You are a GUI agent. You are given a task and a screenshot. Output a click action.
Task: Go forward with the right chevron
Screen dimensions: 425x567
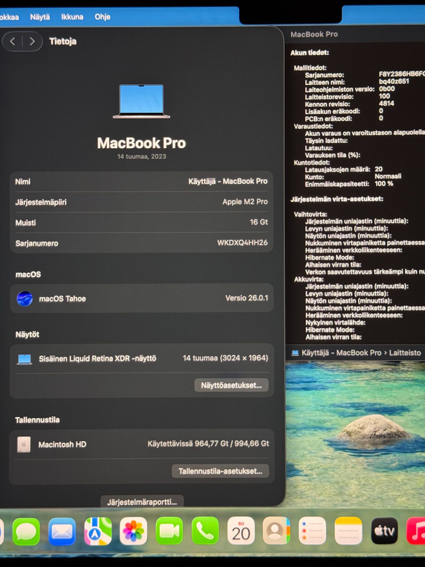32,41
